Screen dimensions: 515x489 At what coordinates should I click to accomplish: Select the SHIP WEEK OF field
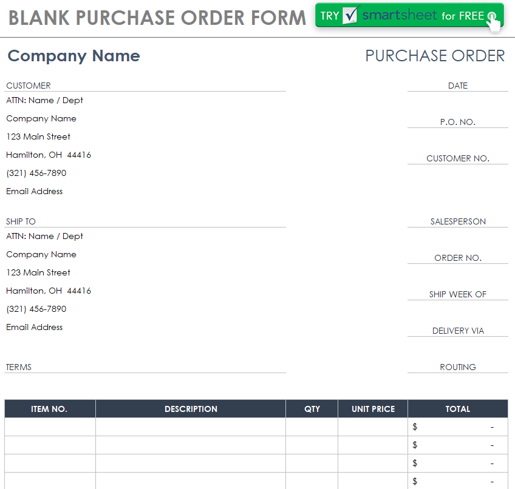pos(457,294)
